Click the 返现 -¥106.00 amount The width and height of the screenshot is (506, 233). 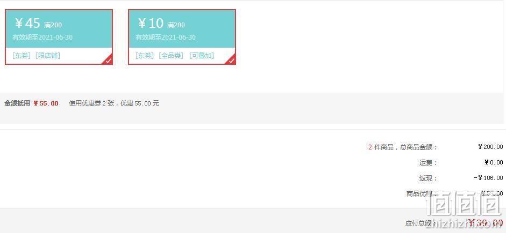pos(489,178)
